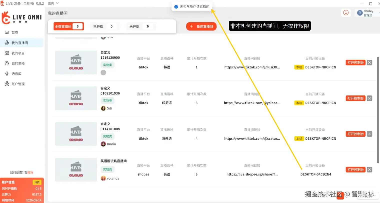Open control console for room 1216120900
Viewport: 380px width, 203px height.
coord(355,62)
